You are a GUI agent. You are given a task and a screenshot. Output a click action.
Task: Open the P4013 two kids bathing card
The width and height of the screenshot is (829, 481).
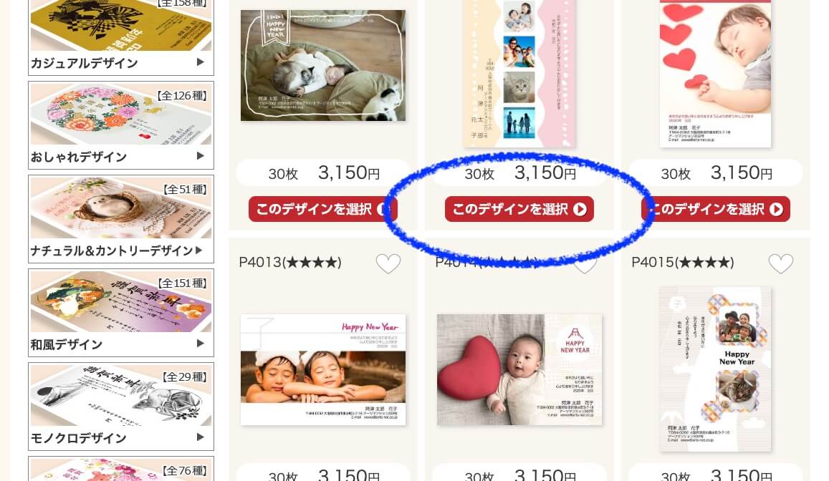(323, 369)
